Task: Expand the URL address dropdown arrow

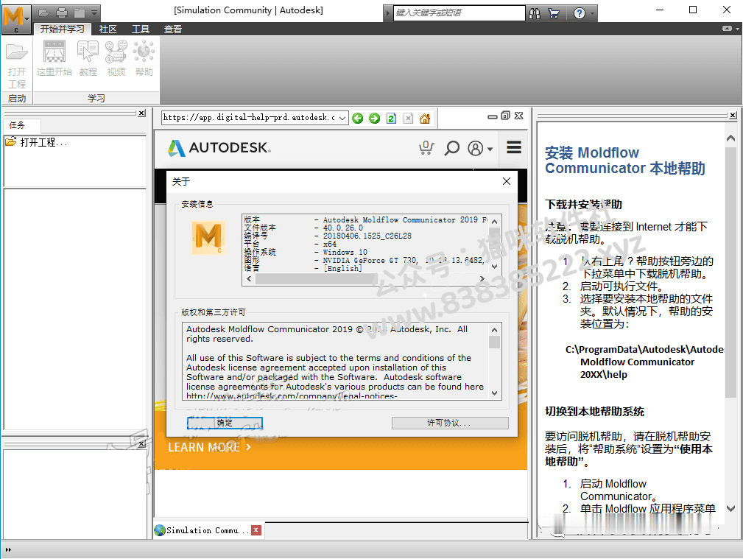Action: tap(342, 118)
